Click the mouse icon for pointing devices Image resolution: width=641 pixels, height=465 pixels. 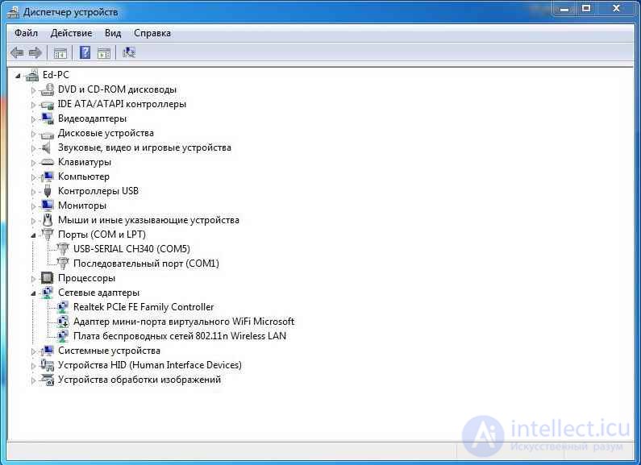[48, 220]
